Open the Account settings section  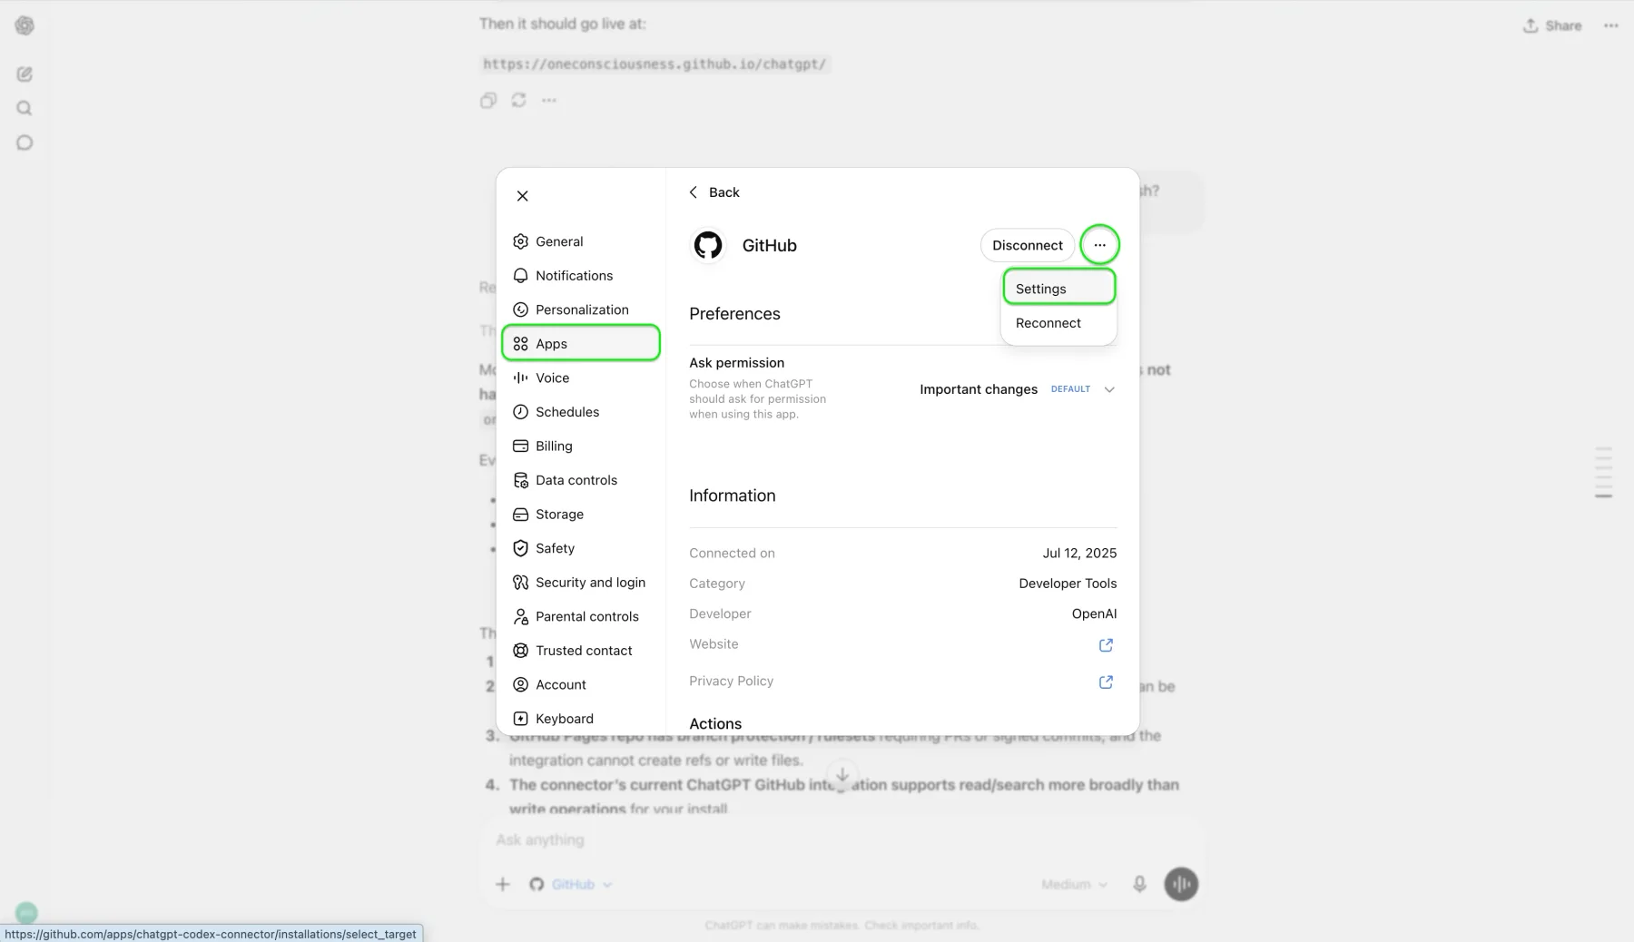tap(581, 684)
